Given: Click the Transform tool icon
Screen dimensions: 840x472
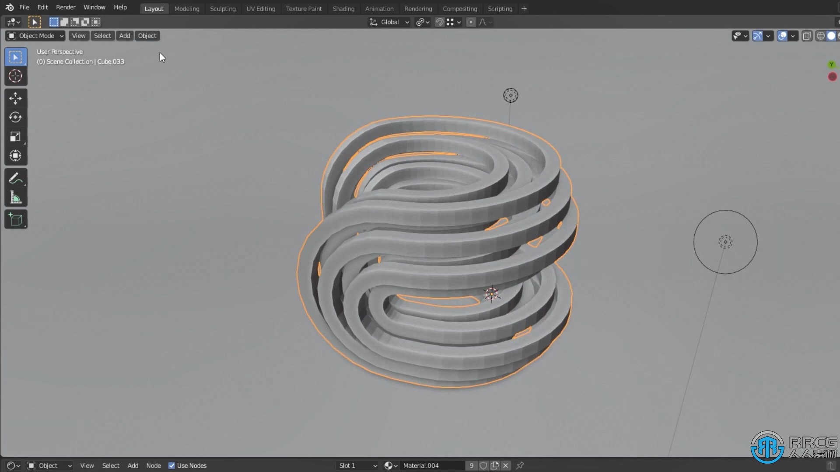Looking at the screenshot, I should [16, 156].
